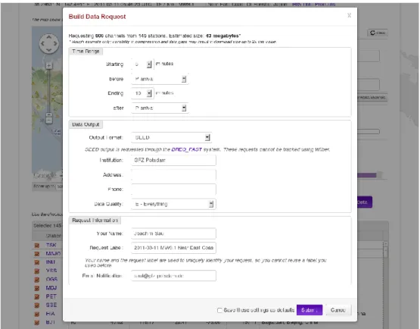Viewport: 420px width, 329px height.
Task: Click the Your Name field
Action: pos(173,233)
